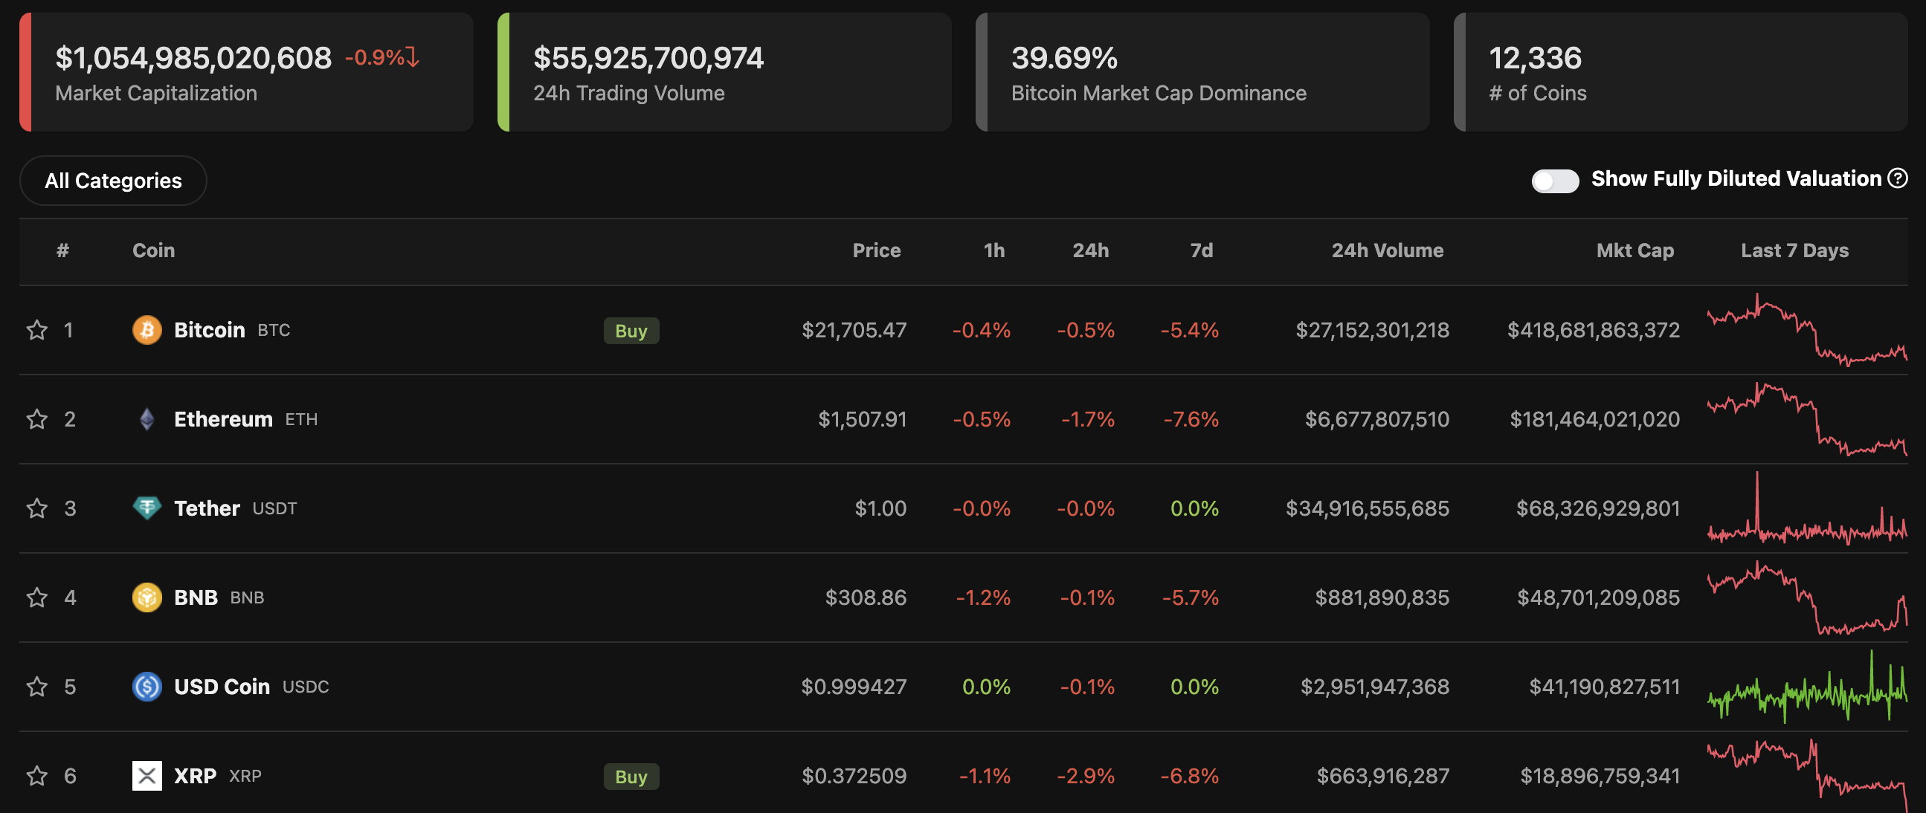Open the All Categories filter

(113, 181)
